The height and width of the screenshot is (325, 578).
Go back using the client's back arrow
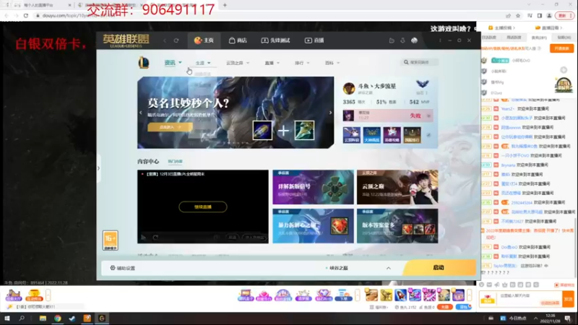[x=165, y=40]
